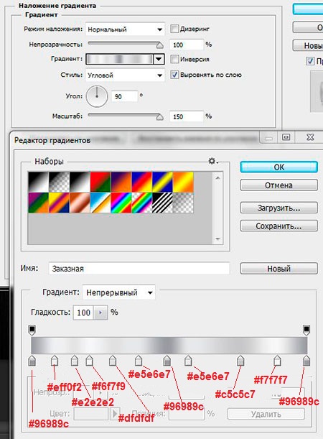Select the leftmost gray color stop
Image resolution: width=323 pixels, height=439 pixels.
(32, 361)
